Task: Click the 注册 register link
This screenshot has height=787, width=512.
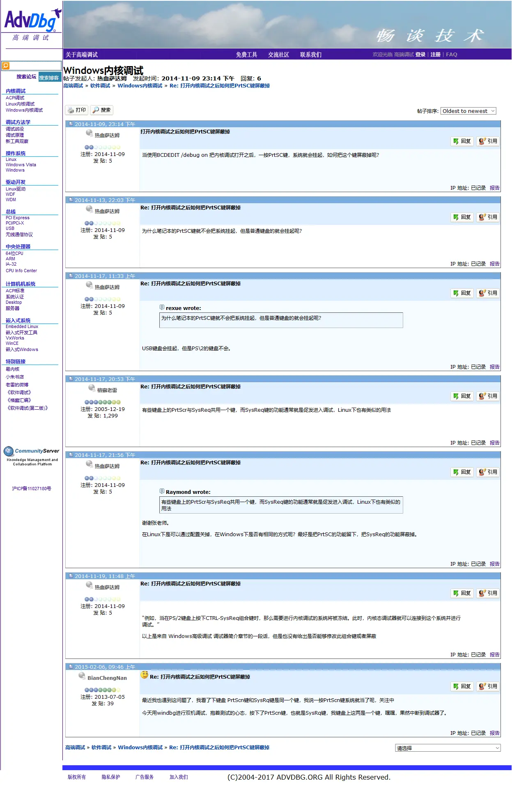Action: click(x=436, y=55)
